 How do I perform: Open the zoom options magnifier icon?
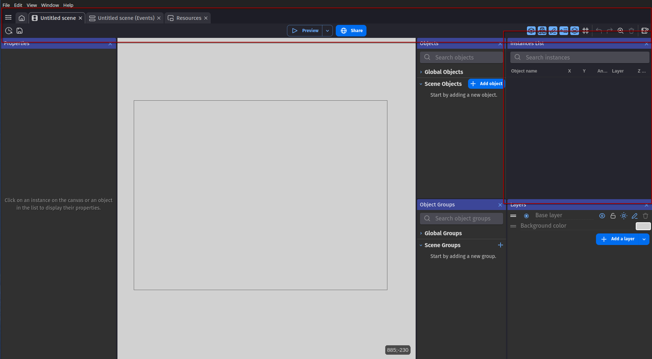[621, 31]
